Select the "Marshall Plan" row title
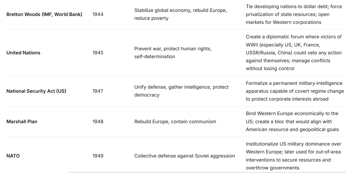Screen dimensions: 346x173 22,122
